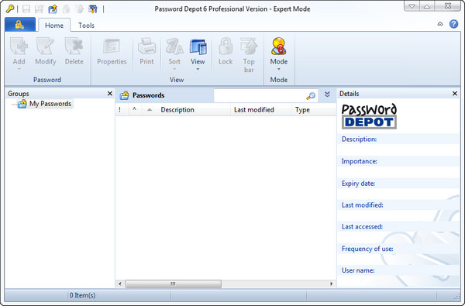Sort by the Last modified column header
465x306 pixels.
tap(261, 110)
